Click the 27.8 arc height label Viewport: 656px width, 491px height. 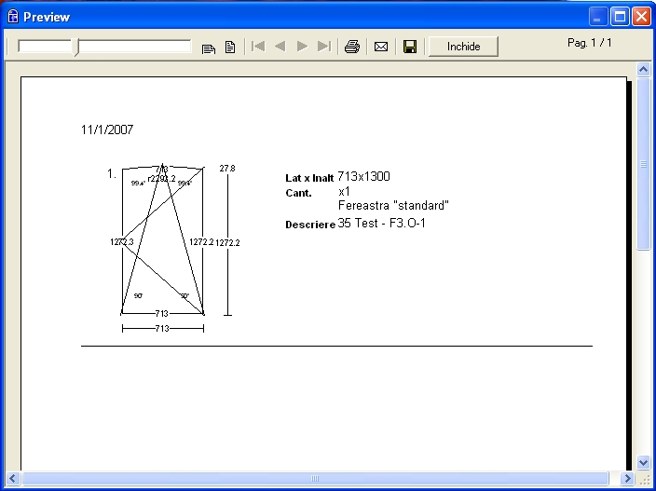point(227,168)
